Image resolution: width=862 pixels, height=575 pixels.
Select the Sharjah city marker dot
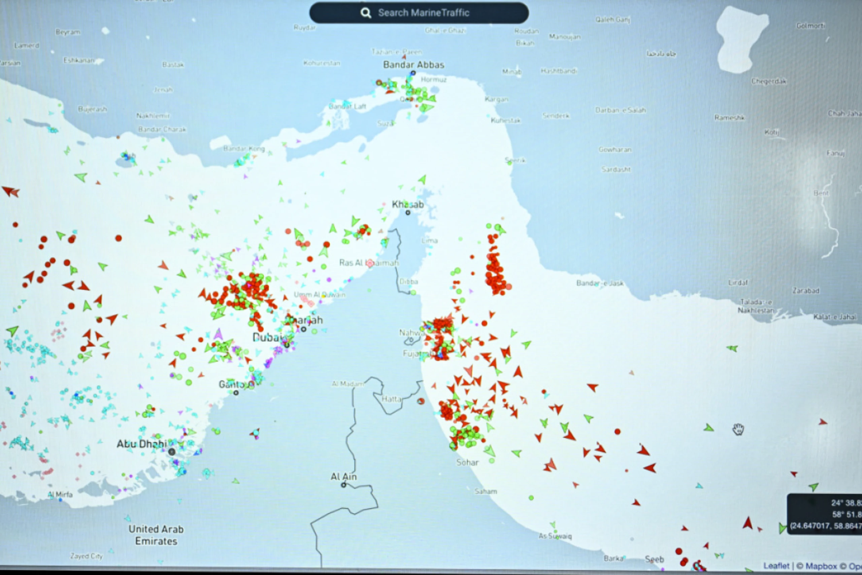coord(303,329)
